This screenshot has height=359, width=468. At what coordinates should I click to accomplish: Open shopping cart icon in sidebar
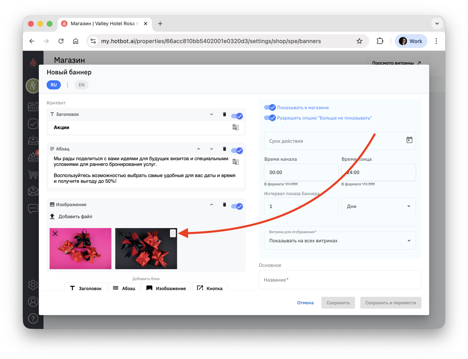(x=33, y=174)
